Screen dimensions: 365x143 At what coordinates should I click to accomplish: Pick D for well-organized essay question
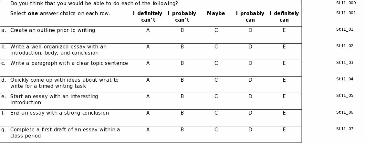click(250, 47)
